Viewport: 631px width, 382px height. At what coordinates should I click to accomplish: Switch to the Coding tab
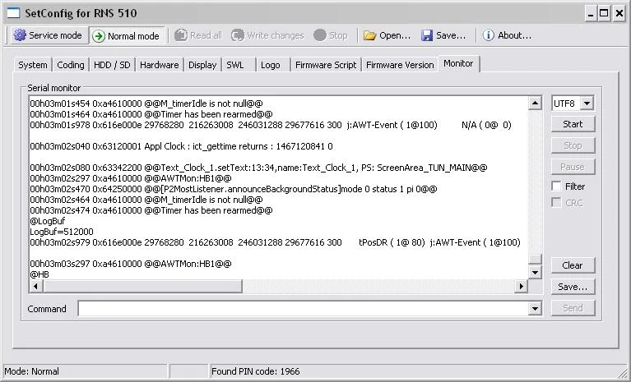point(71,65)
